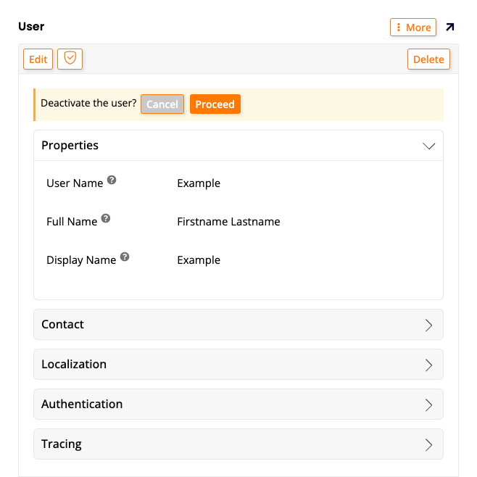Click the Display Name value "Example"
Image resolution: width=477 pixels, height=477 pixels.
[199, 260]
